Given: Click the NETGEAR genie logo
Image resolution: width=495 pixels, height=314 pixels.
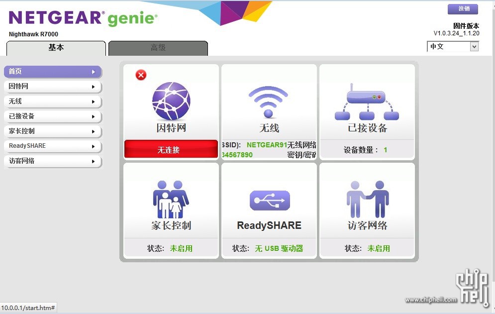Looking at the screenshot, I should (83, 18).
